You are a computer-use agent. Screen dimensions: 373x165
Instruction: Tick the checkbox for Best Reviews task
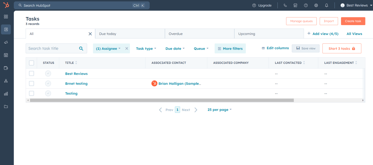click(x=31, y=73)
